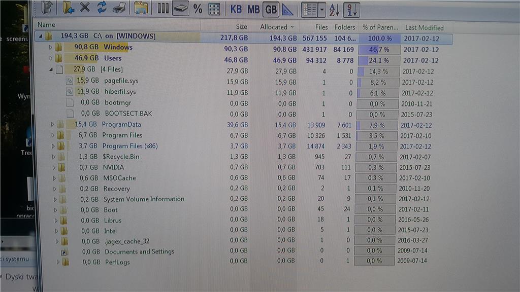Click the file icon next to hiberfil.sys
The width and height of the screenshot is (520, 292).
(69, 91)
